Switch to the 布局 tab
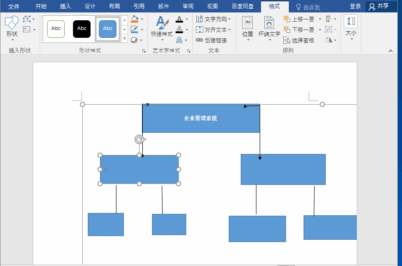Image resolution: width=402 pixels, height=266 pixels. (x=114, y=6)
